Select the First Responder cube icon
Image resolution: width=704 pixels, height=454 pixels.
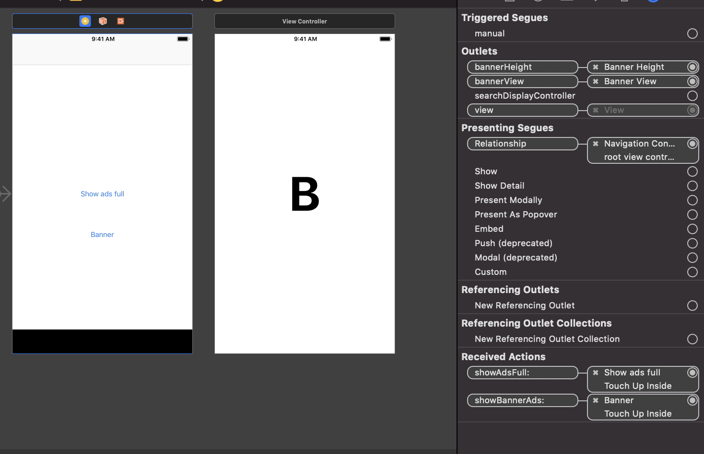click(103, 21)
